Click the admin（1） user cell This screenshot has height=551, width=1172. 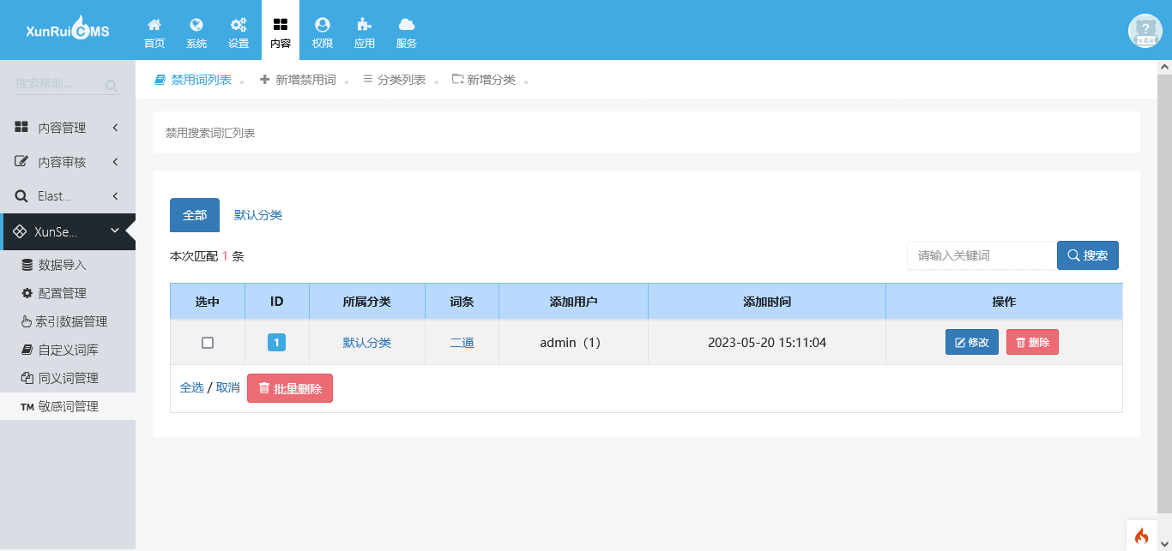tap(573, 343)
